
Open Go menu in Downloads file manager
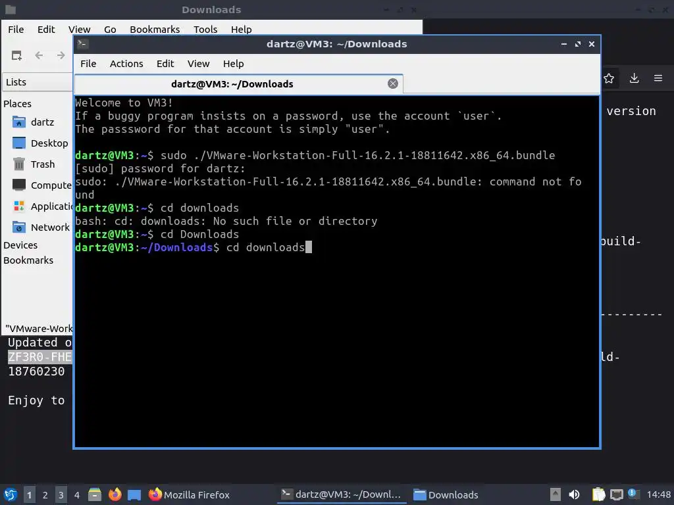point(110,29)
